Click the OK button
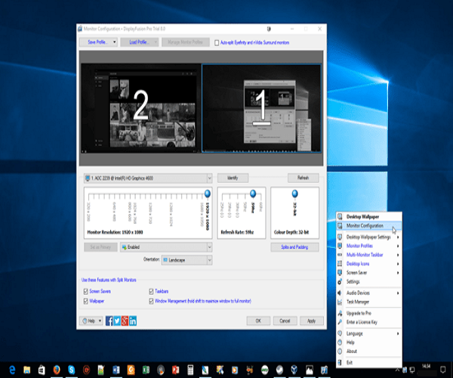 (258, 321)
